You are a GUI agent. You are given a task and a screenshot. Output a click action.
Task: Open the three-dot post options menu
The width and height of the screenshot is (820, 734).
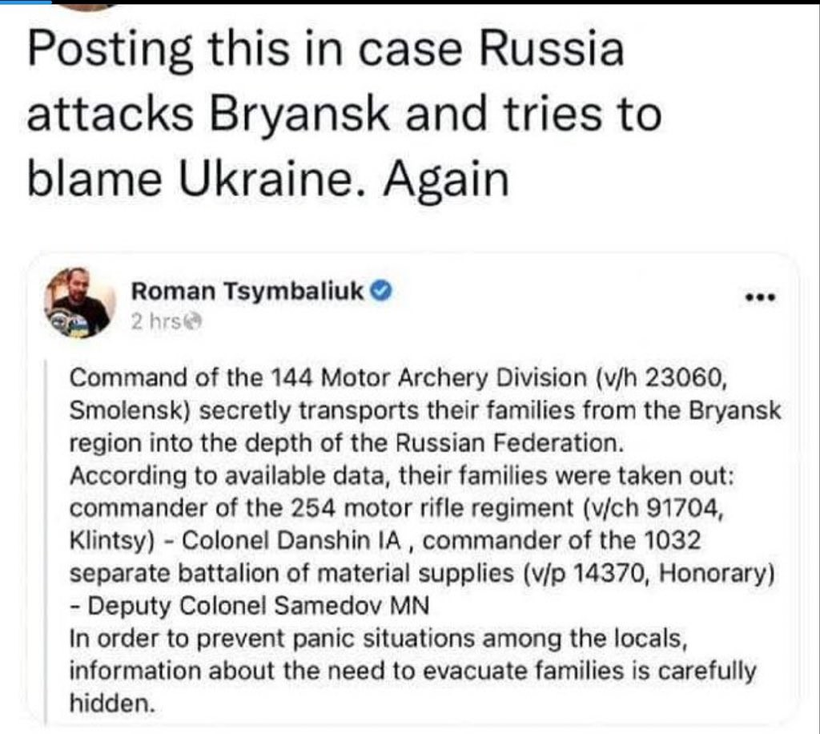(760, 297)
